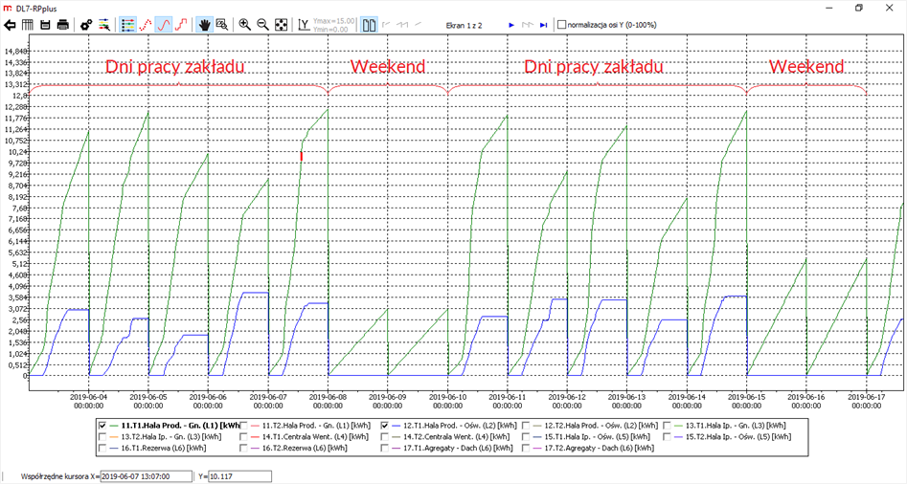Zoom in with the magnifier plus
The height and width of the screenshot is (484, 907).
[x=245, y=25]
